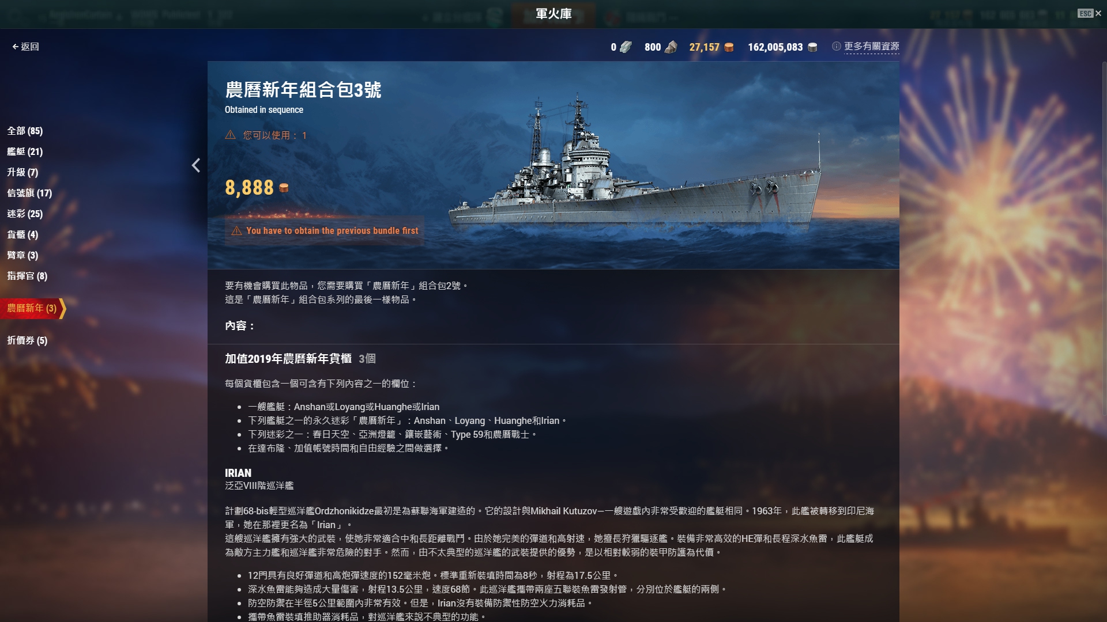Click the info icon beside 更多有關資源
Viewport: 1107px width, 622px height.
[x=836, y=46]
